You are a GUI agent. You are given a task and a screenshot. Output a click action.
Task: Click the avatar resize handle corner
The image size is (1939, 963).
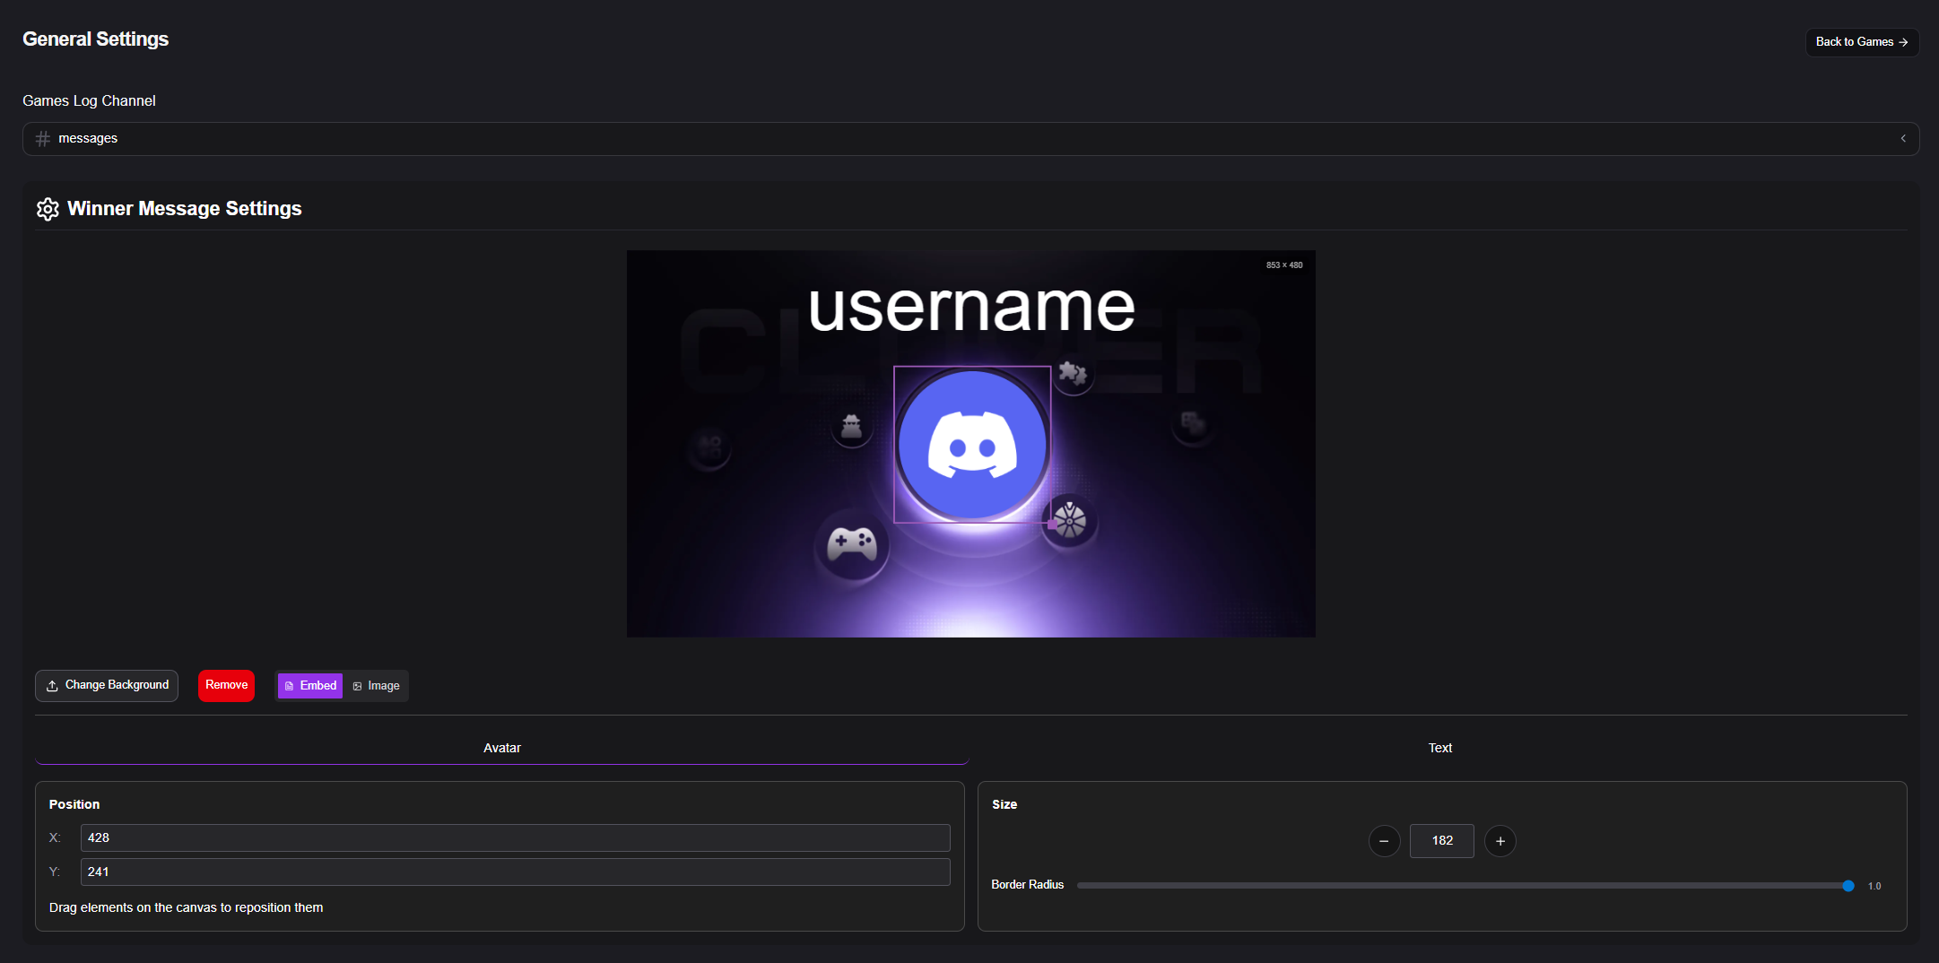click(x=1051, y=524)
